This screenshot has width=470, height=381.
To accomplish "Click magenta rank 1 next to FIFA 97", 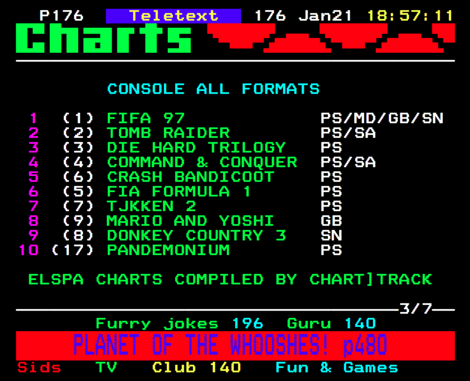I will pyautogui.click(x=34, y=118).
